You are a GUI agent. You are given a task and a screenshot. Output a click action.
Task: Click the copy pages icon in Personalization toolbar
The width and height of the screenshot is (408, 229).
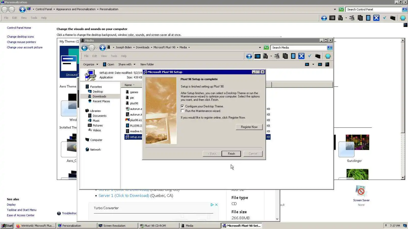point(360,18)
